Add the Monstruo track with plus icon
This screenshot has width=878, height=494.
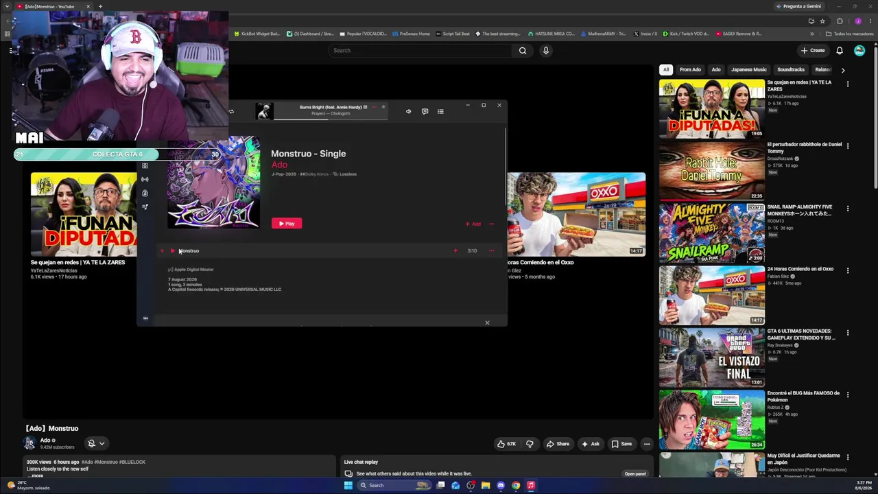455,250
